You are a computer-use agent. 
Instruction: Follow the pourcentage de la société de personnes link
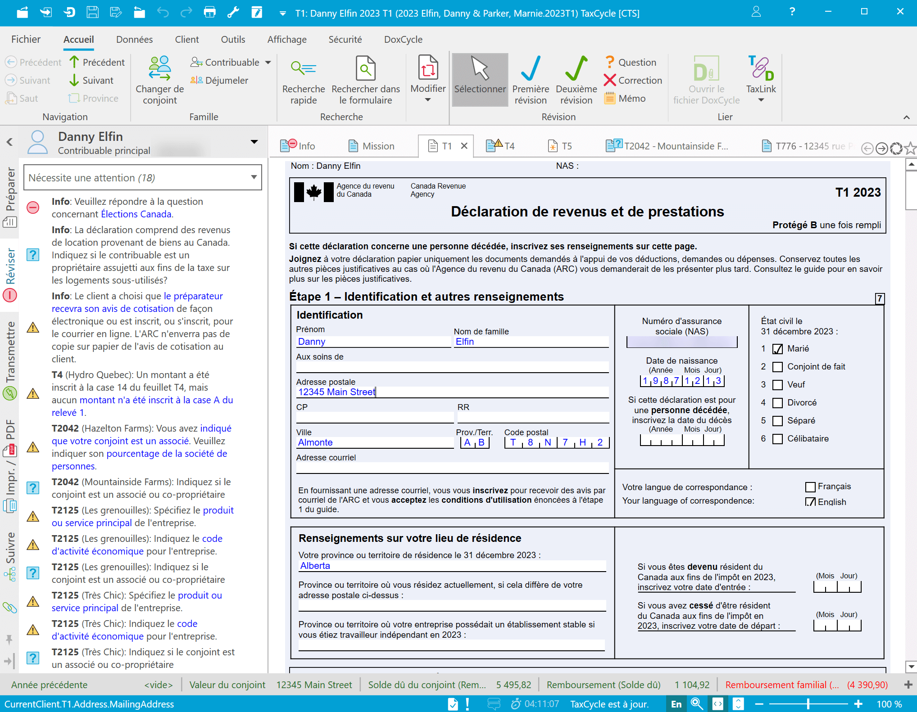140,460
